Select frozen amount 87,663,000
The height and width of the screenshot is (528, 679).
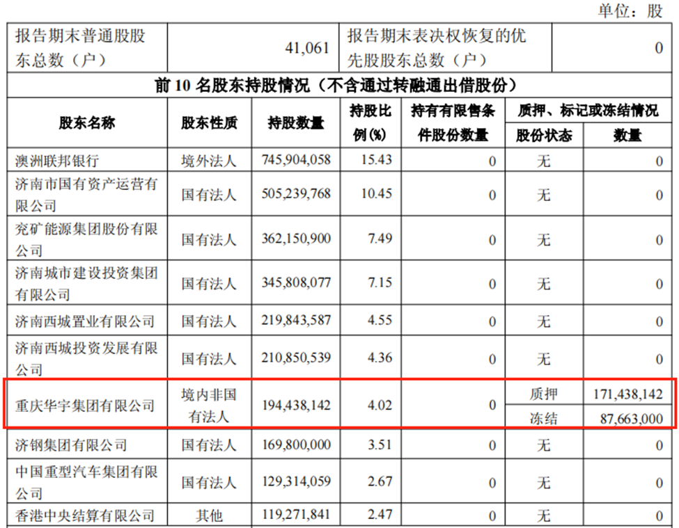pos(632,418)
